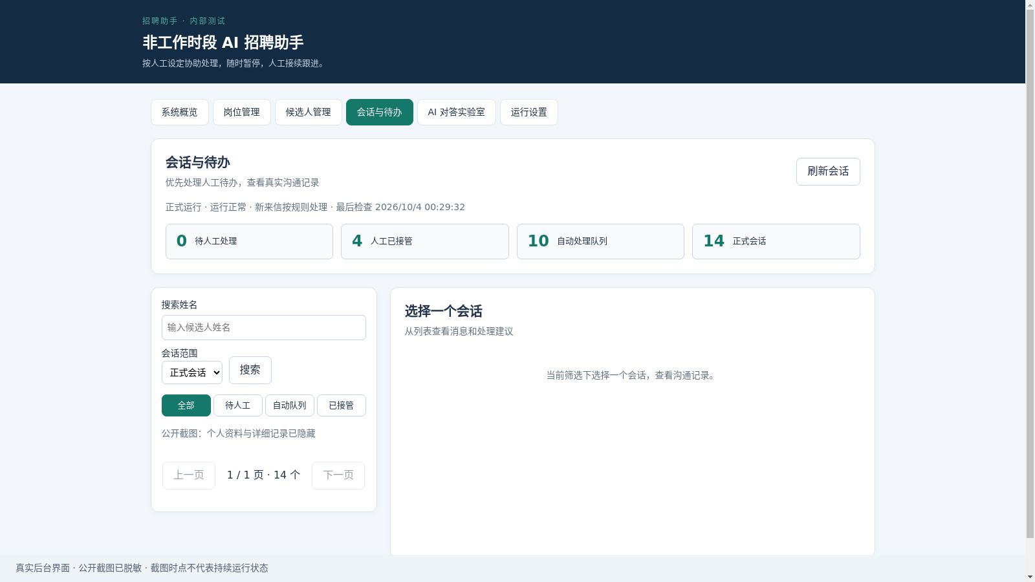Click the page title 非工作时段 AI 招聘助手
1035x582 pixels.
click(223, 43)
